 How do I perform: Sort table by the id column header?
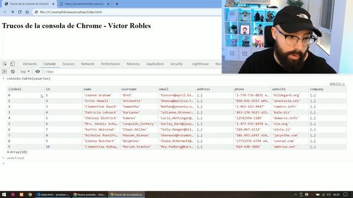[63, 89]
